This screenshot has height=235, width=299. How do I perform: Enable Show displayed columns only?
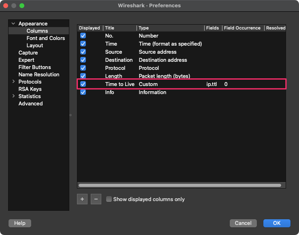pyautogui.click(x=109, y=199)
